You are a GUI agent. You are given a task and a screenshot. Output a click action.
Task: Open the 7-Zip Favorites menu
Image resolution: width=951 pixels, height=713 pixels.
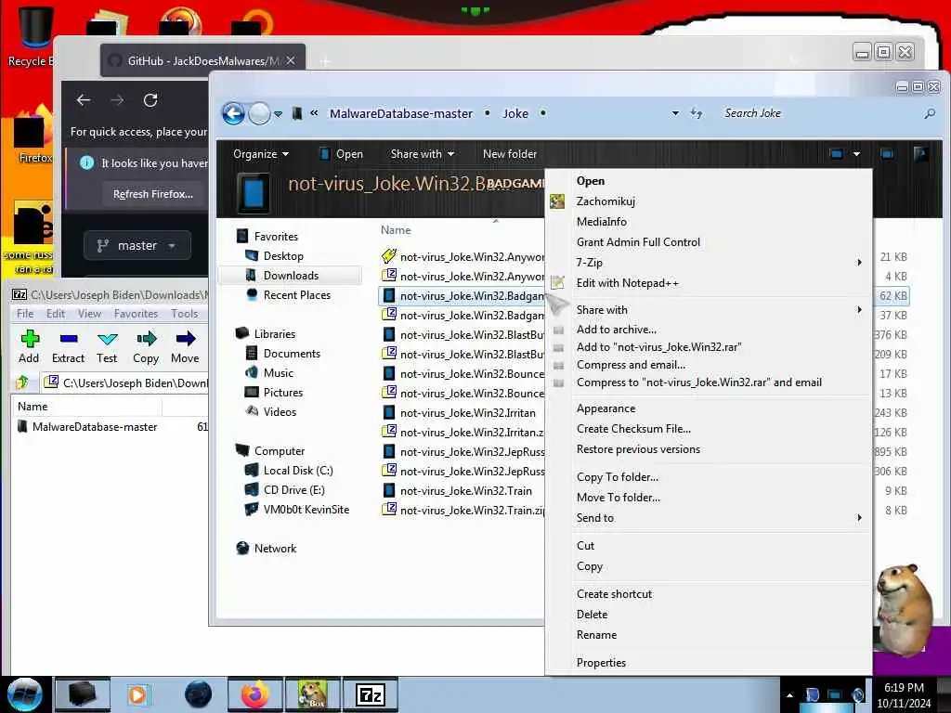(x=136, y=314)
